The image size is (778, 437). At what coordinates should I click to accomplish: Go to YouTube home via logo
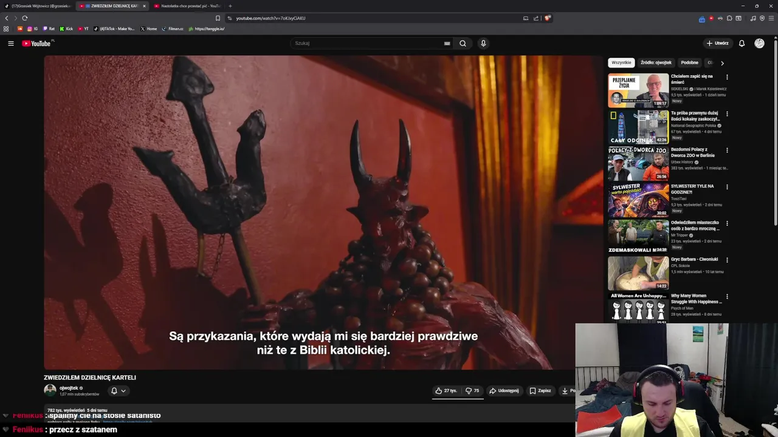tap(36, 43)
